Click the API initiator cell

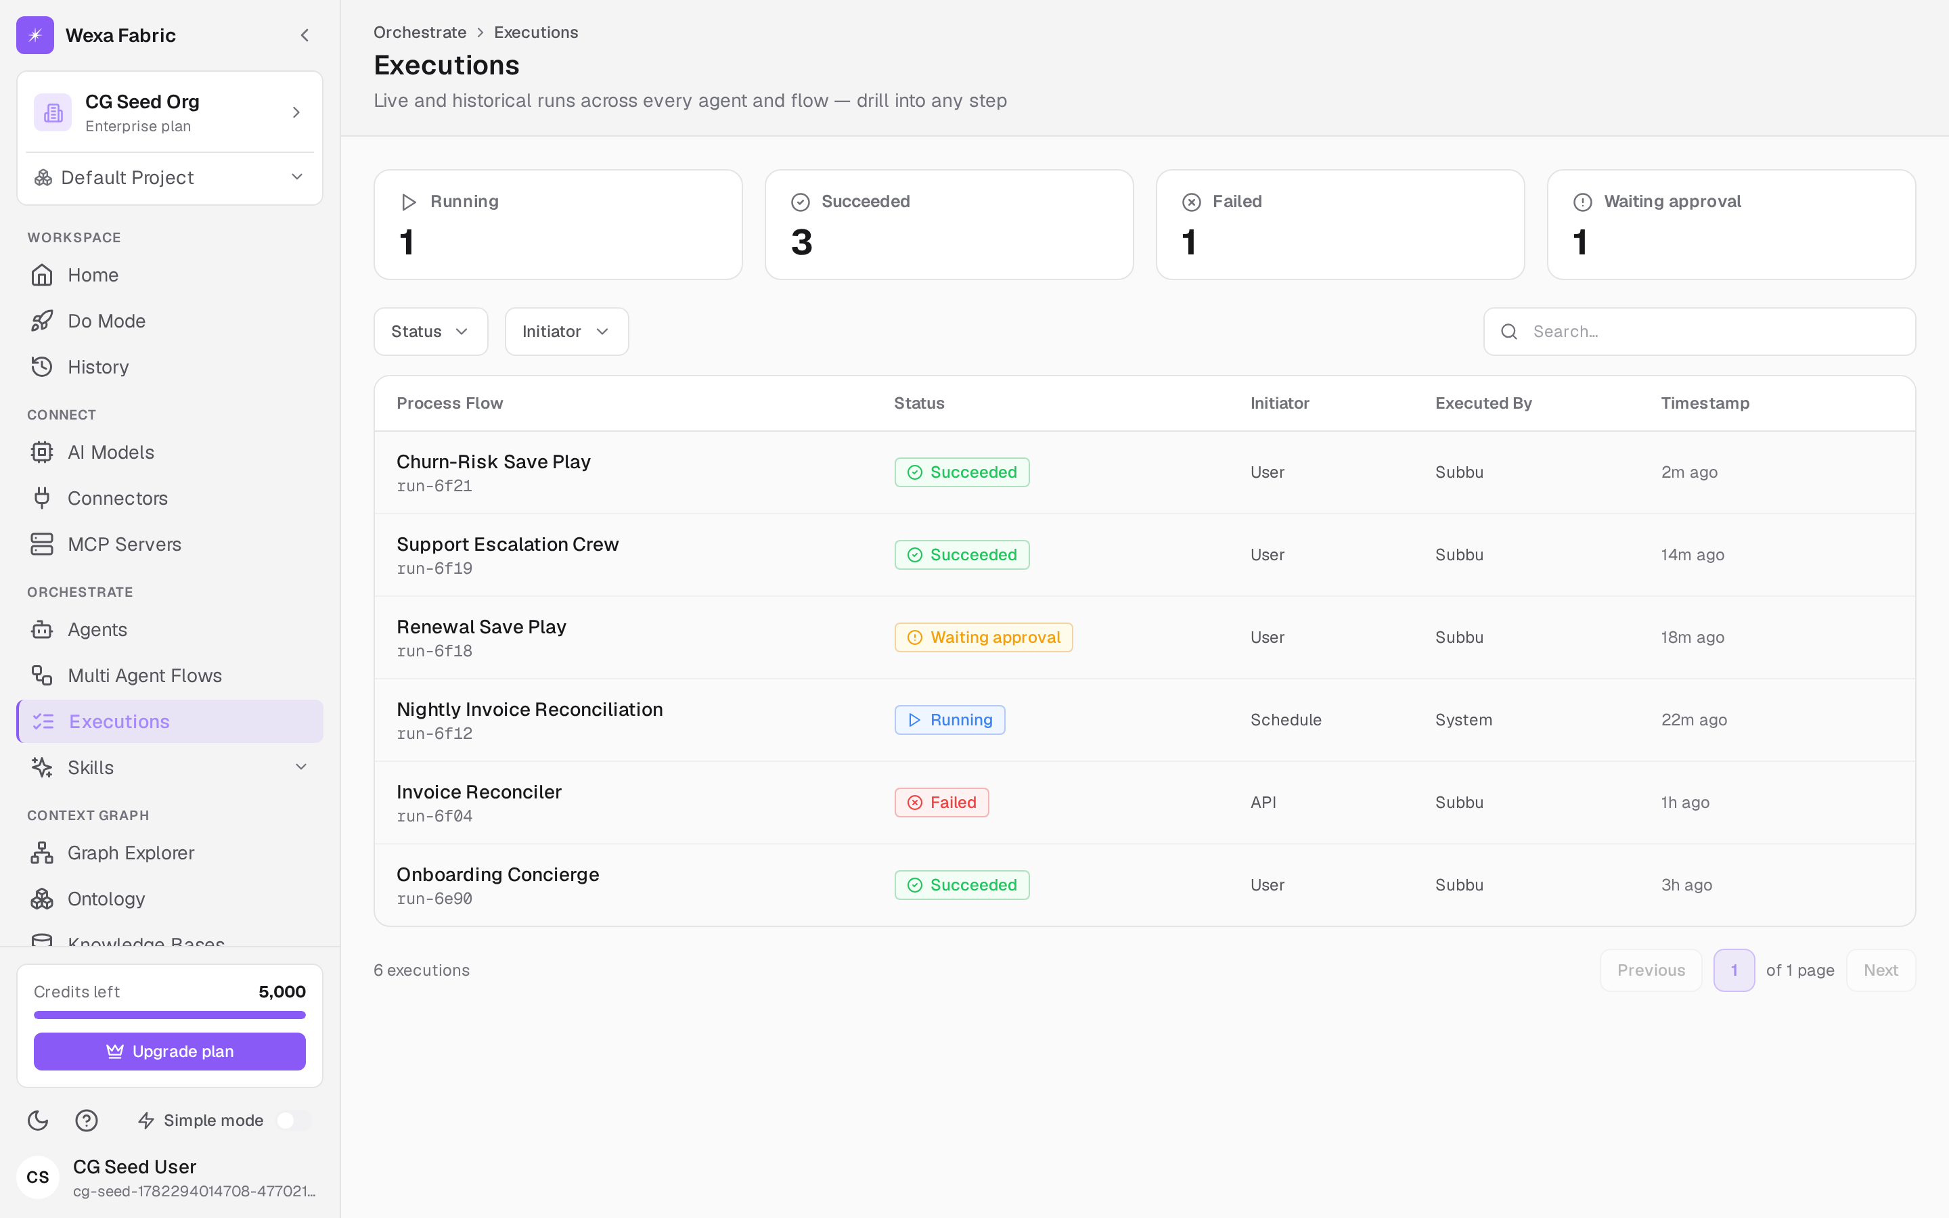click(1263, 803)
